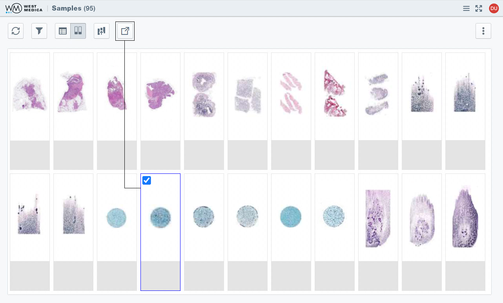Select the pink striped tissue slide

[291, 94]
